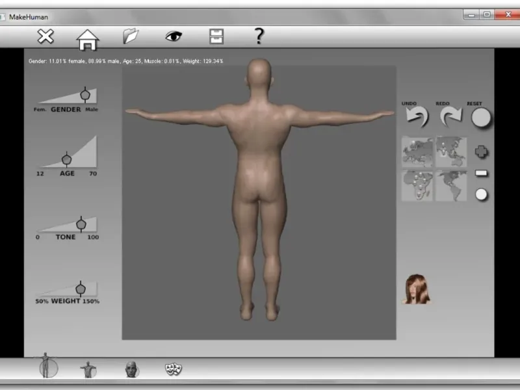Screen dimensions: 520x390
Task: Select the Asia ethnic map
Action: coord(451,152)
